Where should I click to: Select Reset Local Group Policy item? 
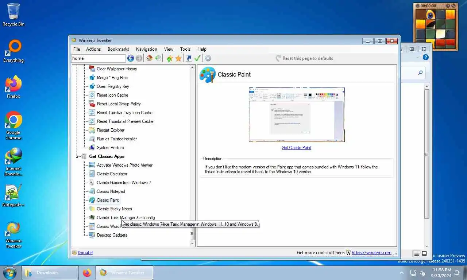(x=119, y=104)
